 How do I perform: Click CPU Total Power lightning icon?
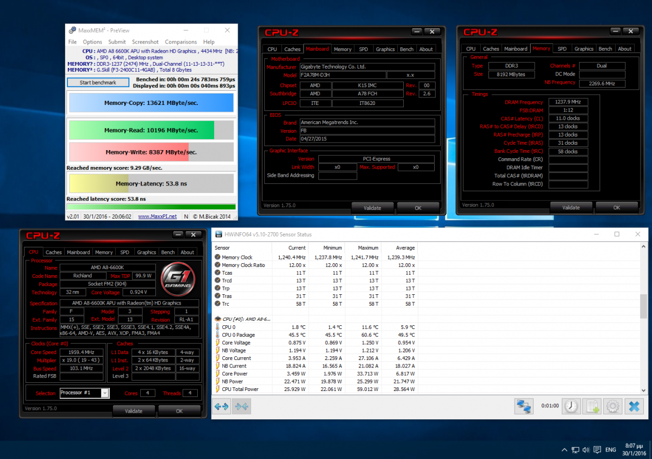click(218, 389)
